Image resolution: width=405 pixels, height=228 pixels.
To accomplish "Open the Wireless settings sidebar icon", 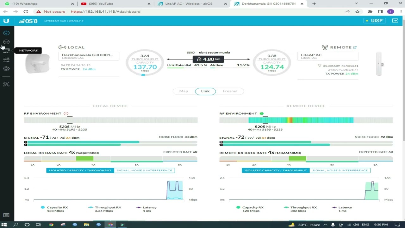I will [x=6, y=42].
